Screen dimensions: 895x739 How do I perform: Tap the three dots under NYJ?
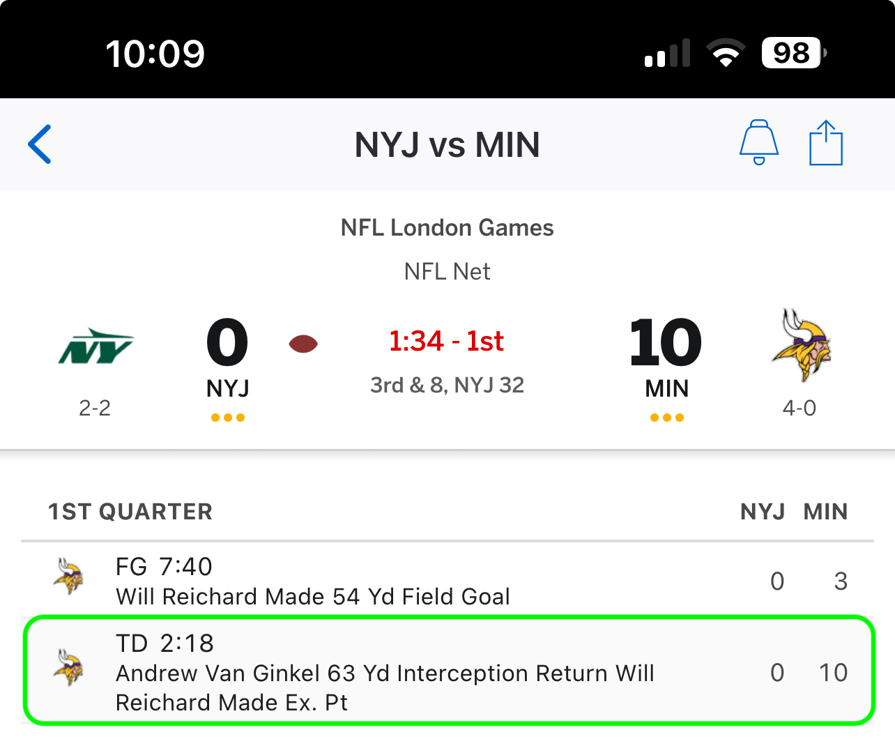228,418
